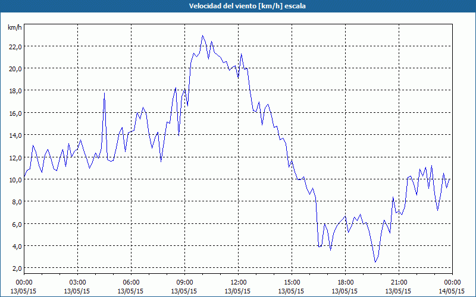The height and width of the screenshot is (297, 476).
Task: Click the 06:00 time label
Action: 131,283
